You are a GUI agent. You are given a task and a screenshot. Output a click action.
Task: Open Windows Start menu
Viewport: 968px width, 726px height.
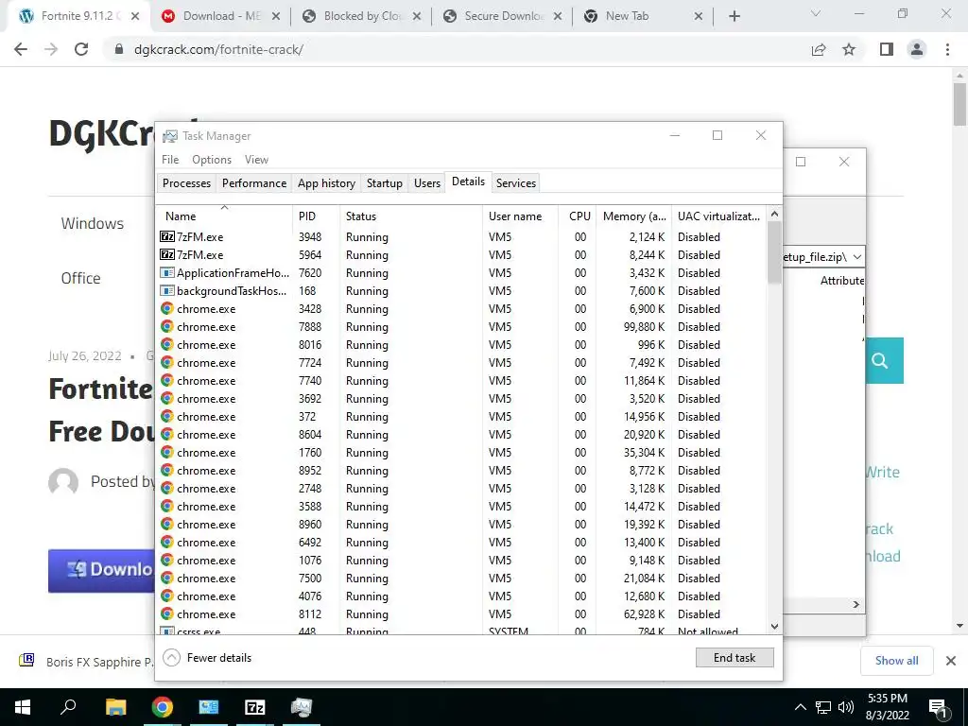click(23, 707)
